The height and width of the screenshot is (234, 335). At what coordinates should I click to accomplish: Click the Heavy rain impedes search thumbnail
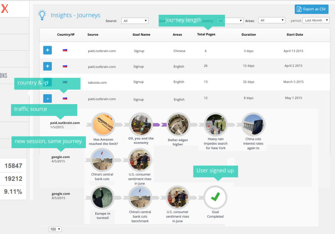215,125
